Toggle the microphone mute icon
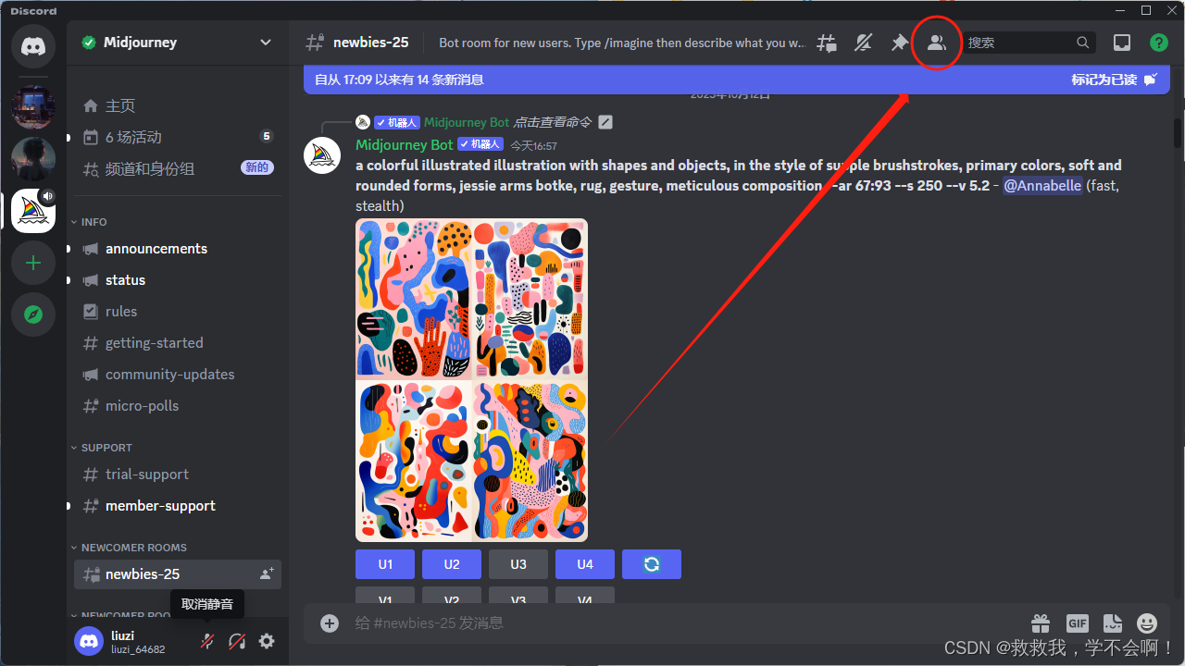The width and height of the screenshot is (1185, 666). [x=207, y=641]
